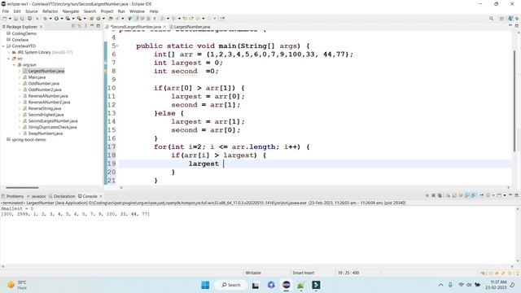Minimize the Package Explorer view
The height and width of the screenshot is (293, 521).
(x=92, y=26)
